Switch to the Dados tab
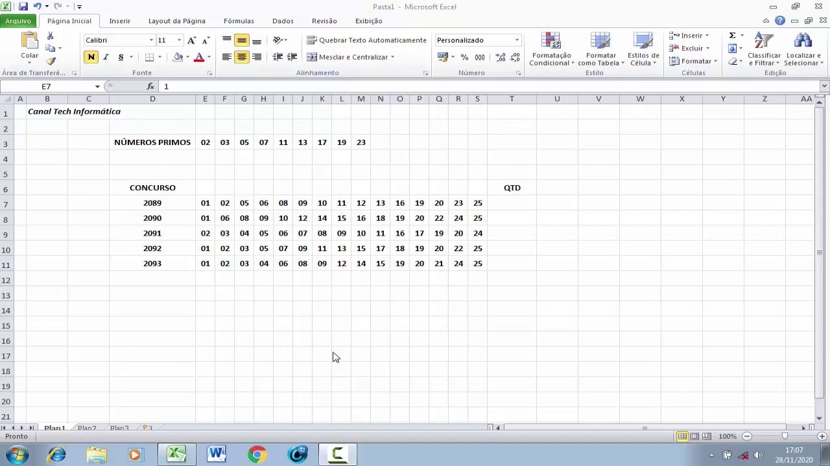The width and height of the screenshot is (830, 466). [283, 21]
